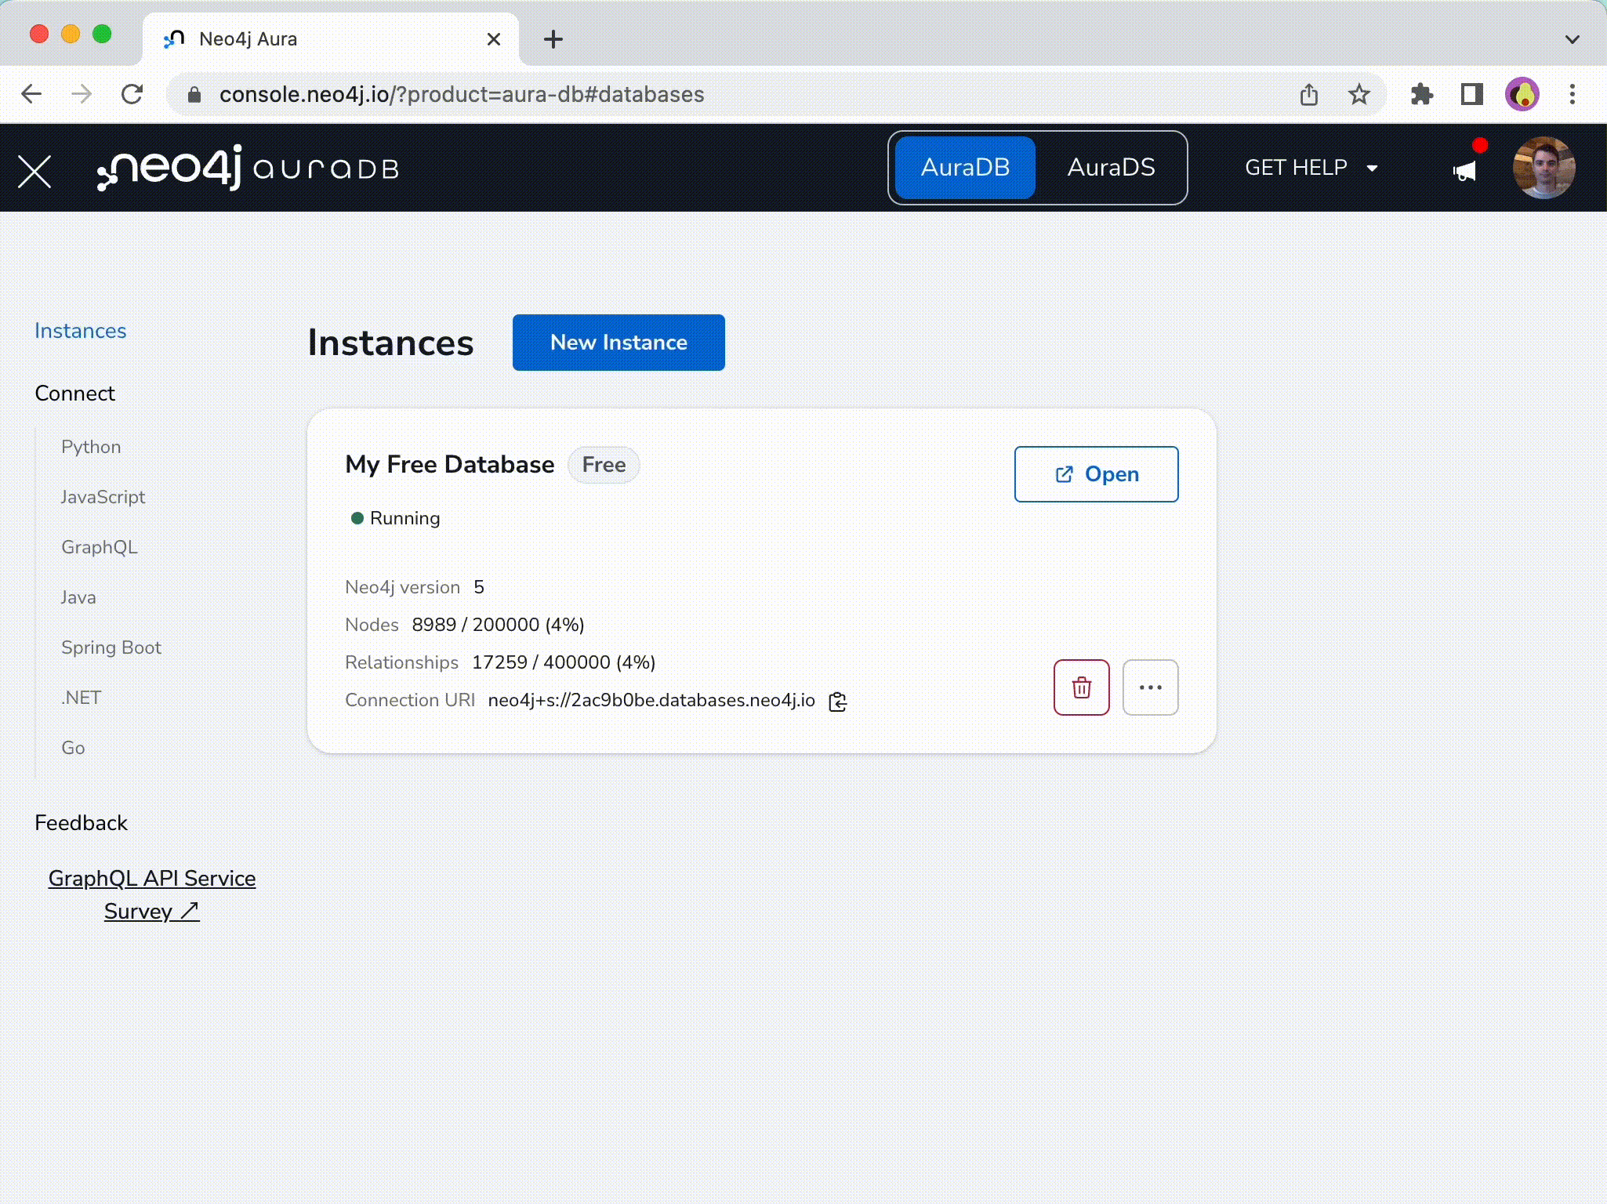Open the announcements megaphone icon
Viewport: 1607px width, 1204px height.
click(1464, 171)
